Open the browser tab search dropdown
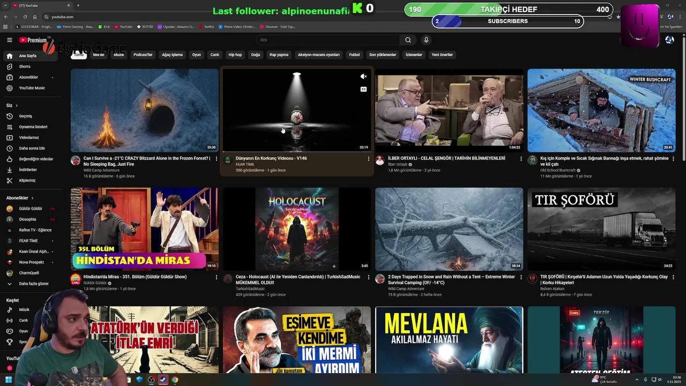Viewport: 686px width, 386px height. 6,5
